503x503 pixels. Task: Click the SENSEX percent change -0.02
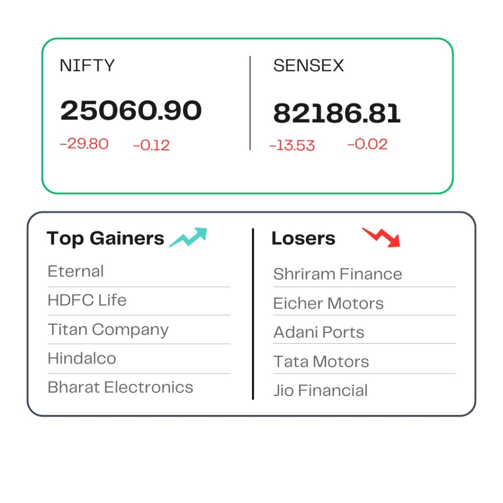(367, 144)
